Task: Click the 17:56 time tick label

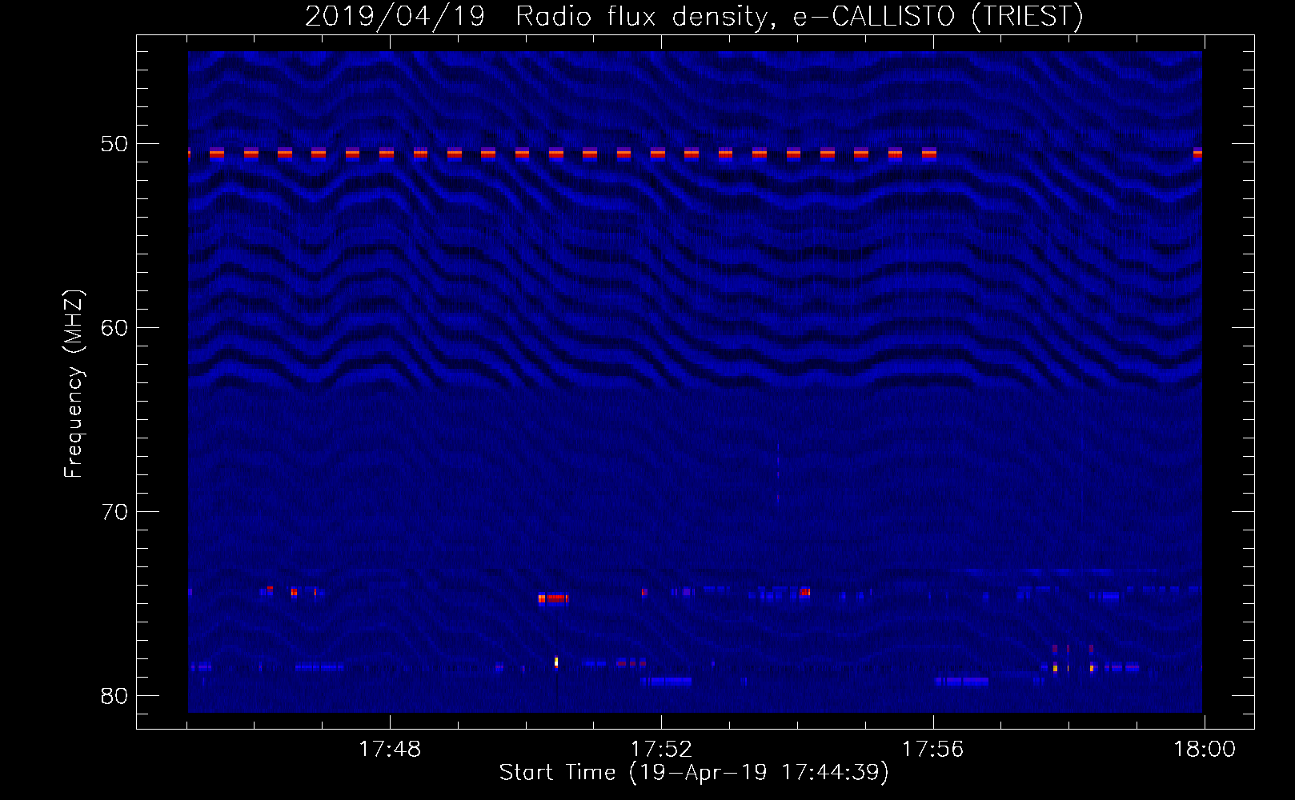Action: (x=933, y=750)
